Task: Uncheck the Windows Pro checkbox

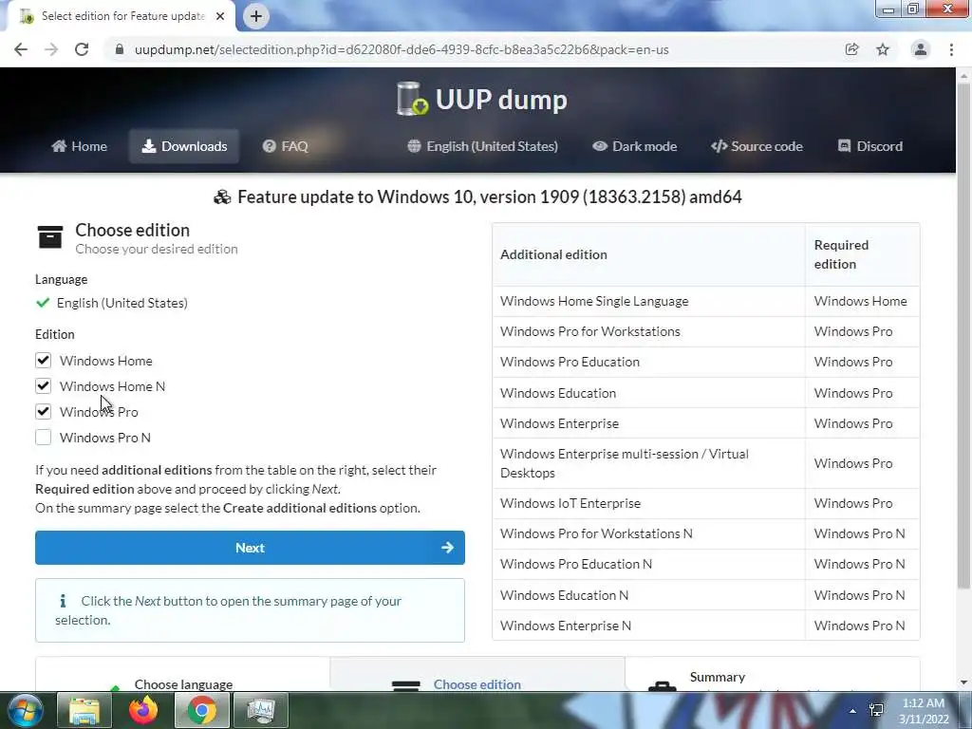Action: tap(43, 411)
